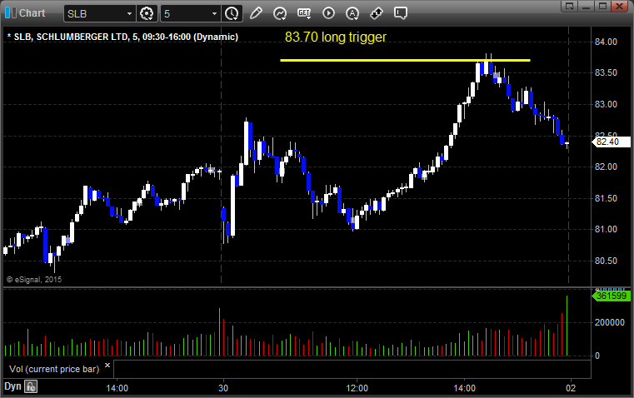
Task: Click the 80.50 price axis label
Action: pyautogui.click(x=606, y=261)
